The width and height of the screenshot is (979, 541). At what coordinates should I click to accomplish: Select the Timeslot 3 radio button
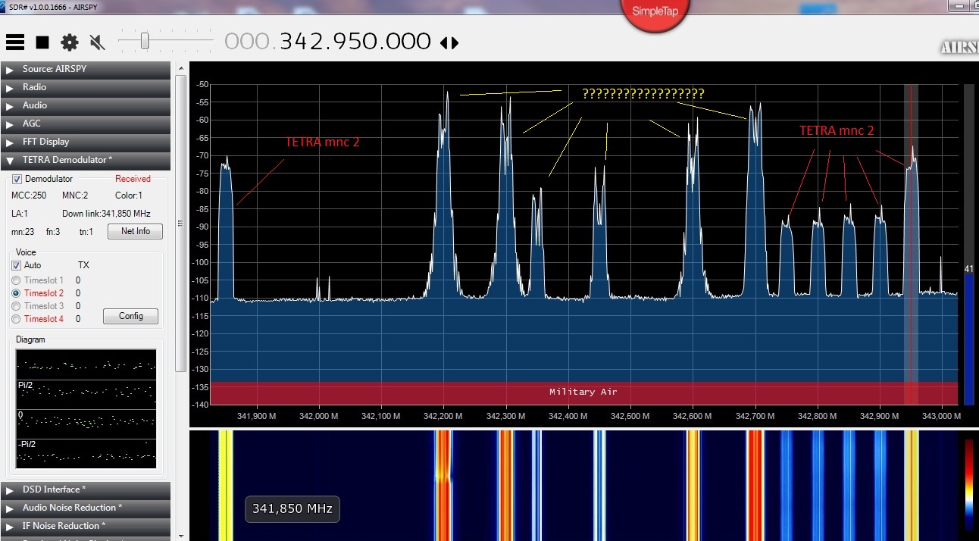coord(16,306)
